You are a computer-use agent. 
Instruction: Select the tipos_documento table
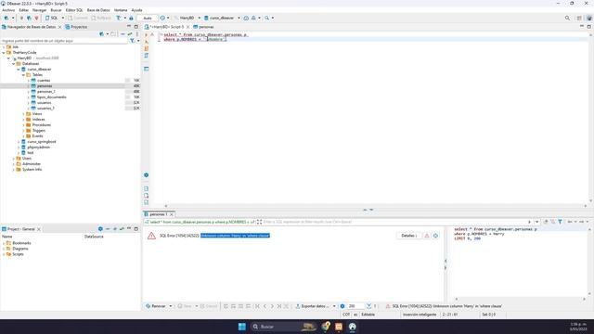click(52, 96)
